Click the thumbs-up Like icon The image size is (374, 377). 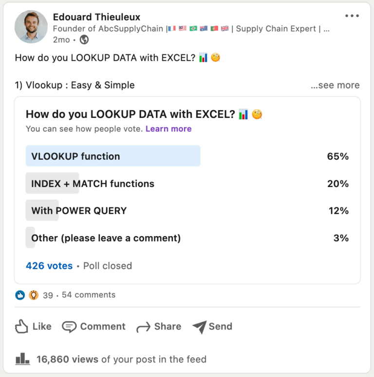coord(21,326)
